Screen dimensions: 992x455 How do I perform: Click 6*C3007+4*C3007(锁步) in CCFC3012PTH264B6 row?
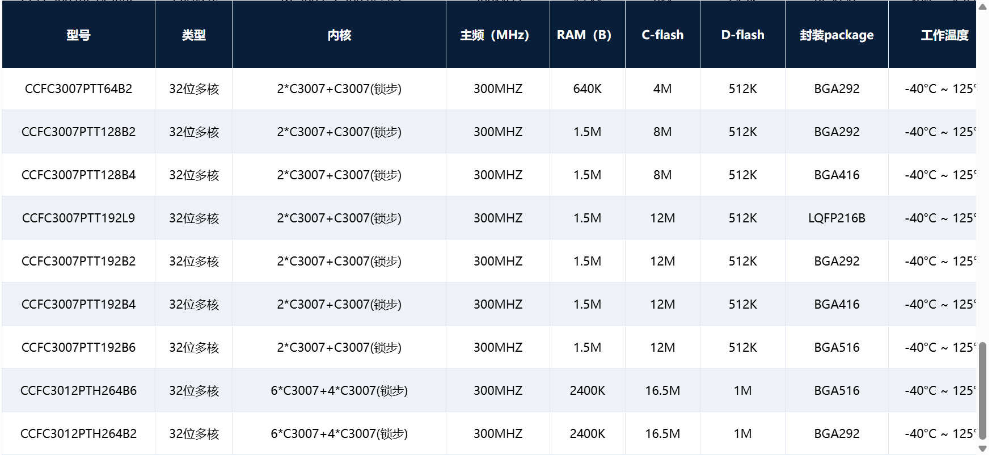[339, 391]
